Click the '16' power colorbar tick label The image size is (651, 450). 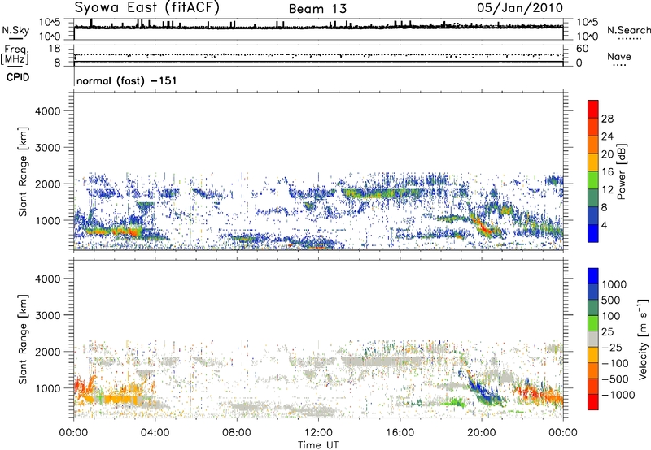tap(607, 172)
